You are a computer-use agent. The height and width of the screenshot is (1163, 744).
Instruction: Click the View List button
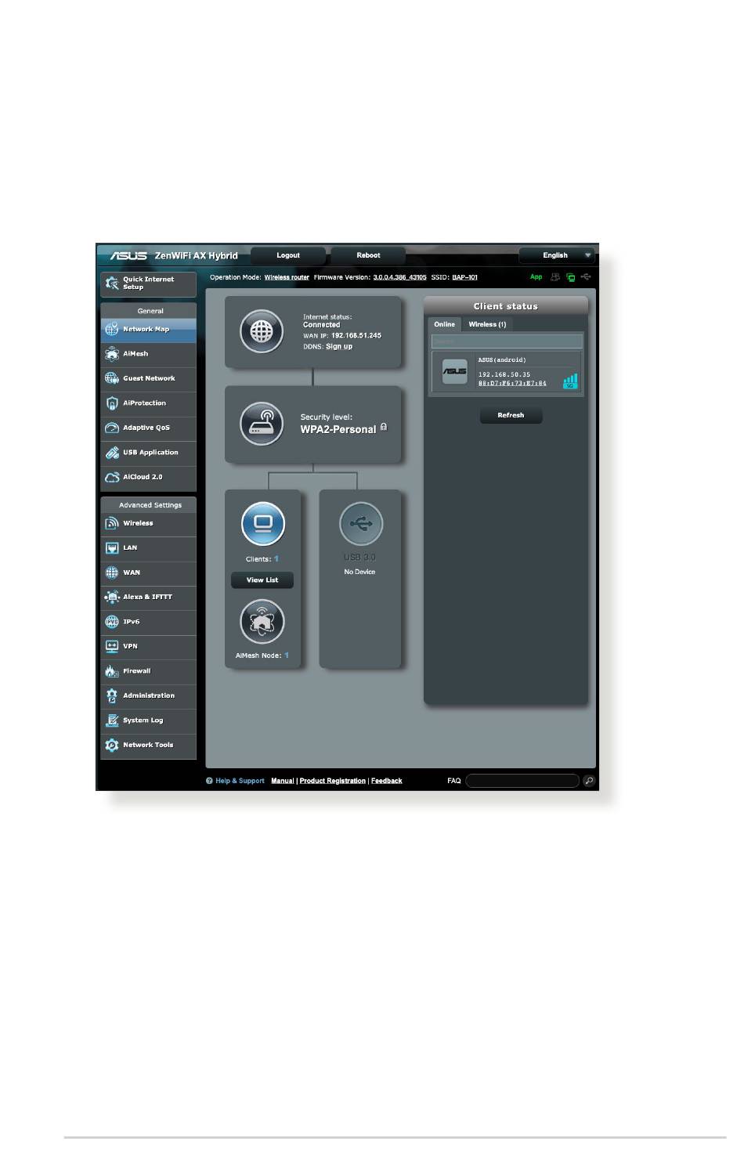(x=262, y=580)
